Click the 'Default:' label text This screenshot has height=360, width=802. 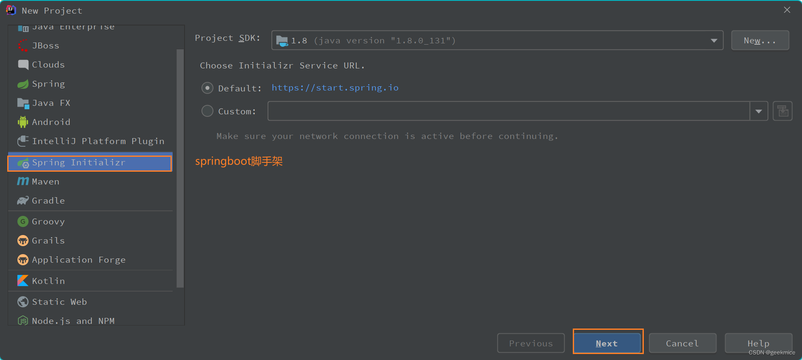coord(240,88)
